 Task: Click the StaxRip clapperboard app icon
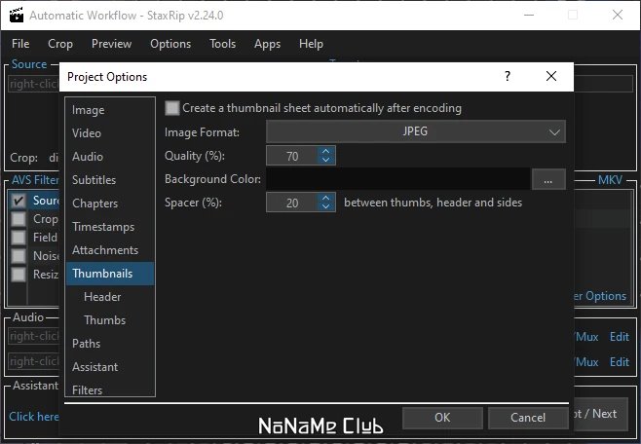click(17, 15)
